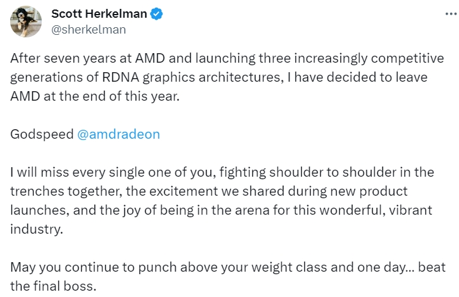459x297 pixels.
Task: Open the tweet's more options ellipsis menu
Action: click(x=451, y=14)
